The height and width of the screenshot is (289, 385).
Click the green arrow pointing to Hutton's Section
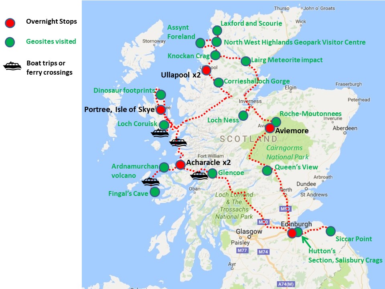[306, 241]
